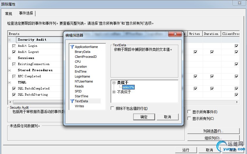This screenshot has height=154, width=247.
Task: Uncheck Duration column for RPC:Completed
Action: (212, 76)
